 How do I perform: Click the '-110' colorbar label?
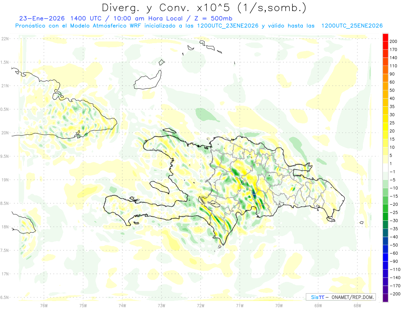coord(395,270)
